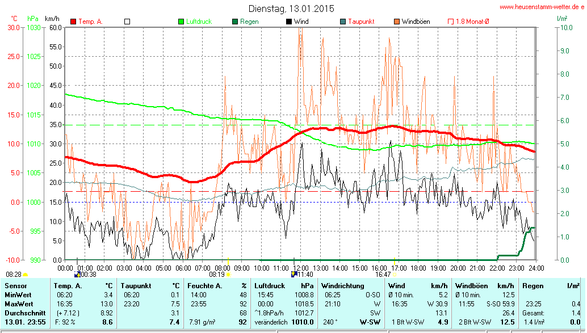Click the light green Luftdruck legend square
The width and height of the screenshot is (587, 333).
pyautogui.click(x=182, y=22)
